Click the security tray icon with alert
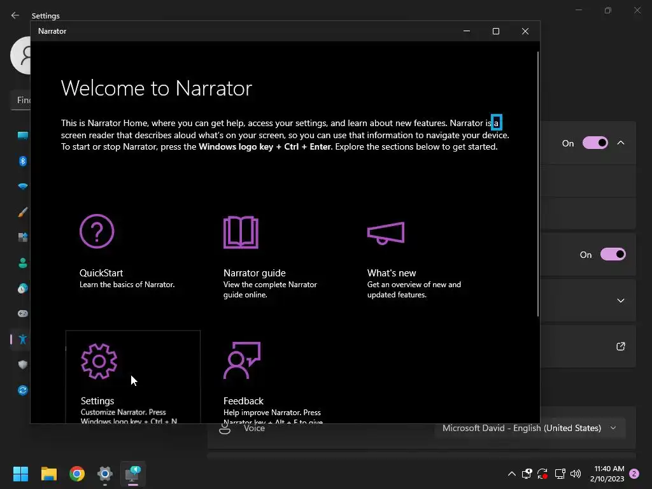 point(527,474)
